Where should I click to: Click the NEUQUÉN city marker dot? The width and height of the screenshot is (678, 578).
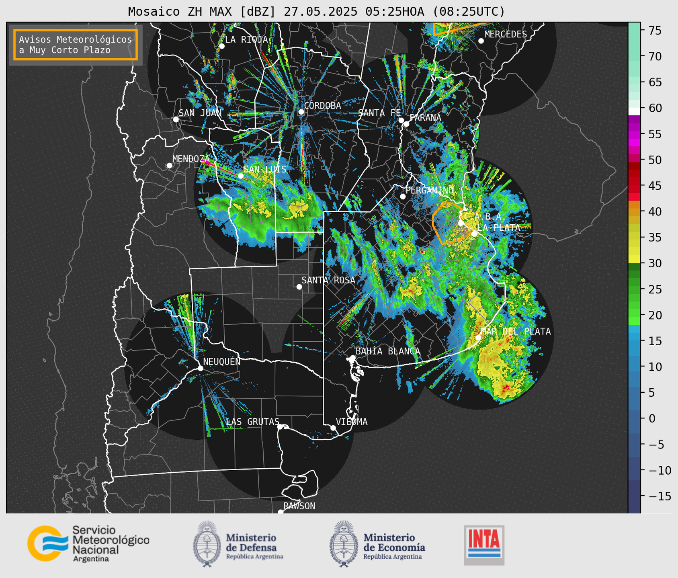coord(200,368)
